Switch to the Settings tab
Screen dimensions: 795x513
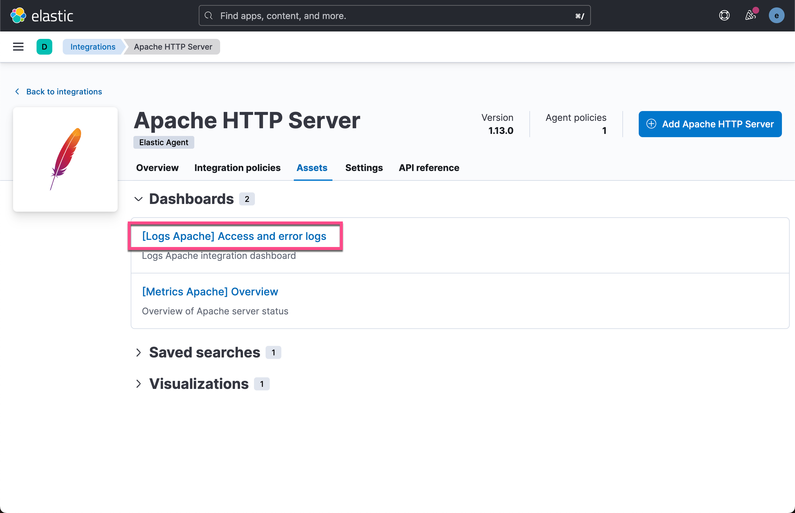[x=364, y=167]
